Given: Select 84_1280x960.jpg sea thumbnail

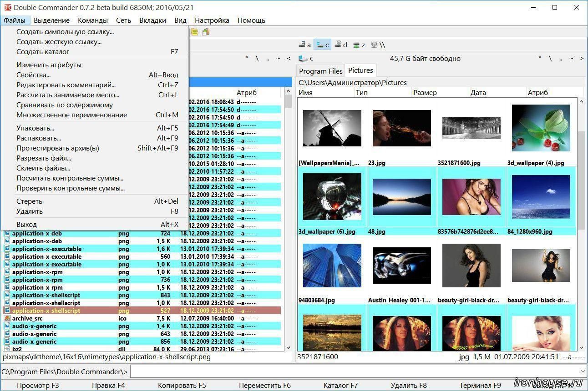Looking at the screenshot, I should (x=541, y=197).
